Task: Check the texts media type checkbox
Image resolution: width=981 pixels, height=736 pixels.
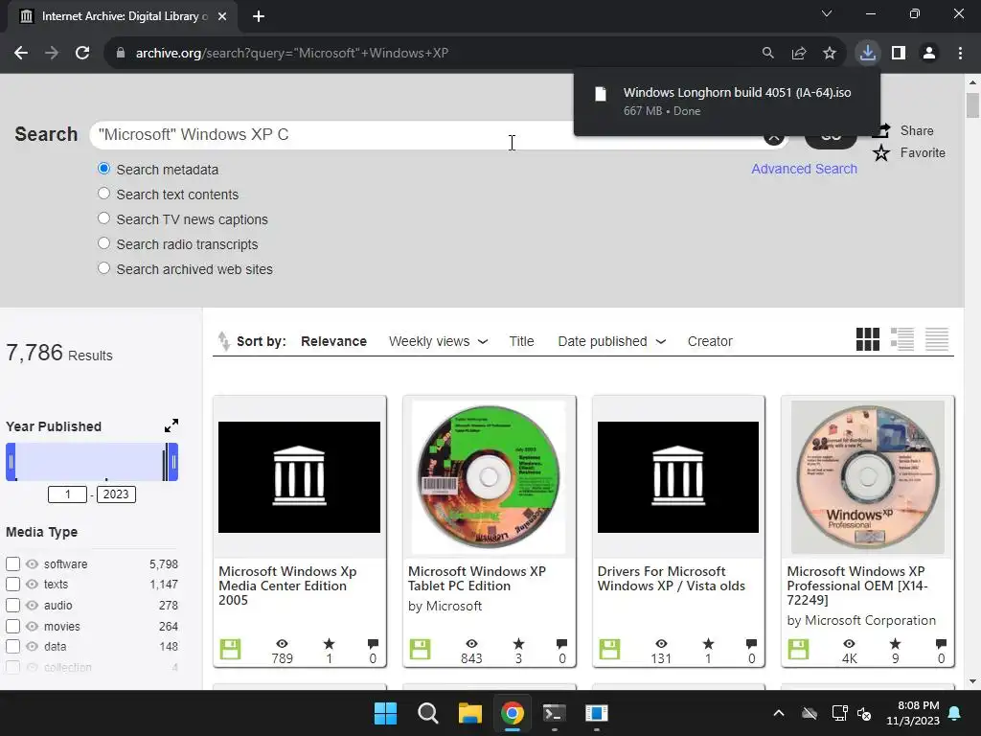Action: 13,584
